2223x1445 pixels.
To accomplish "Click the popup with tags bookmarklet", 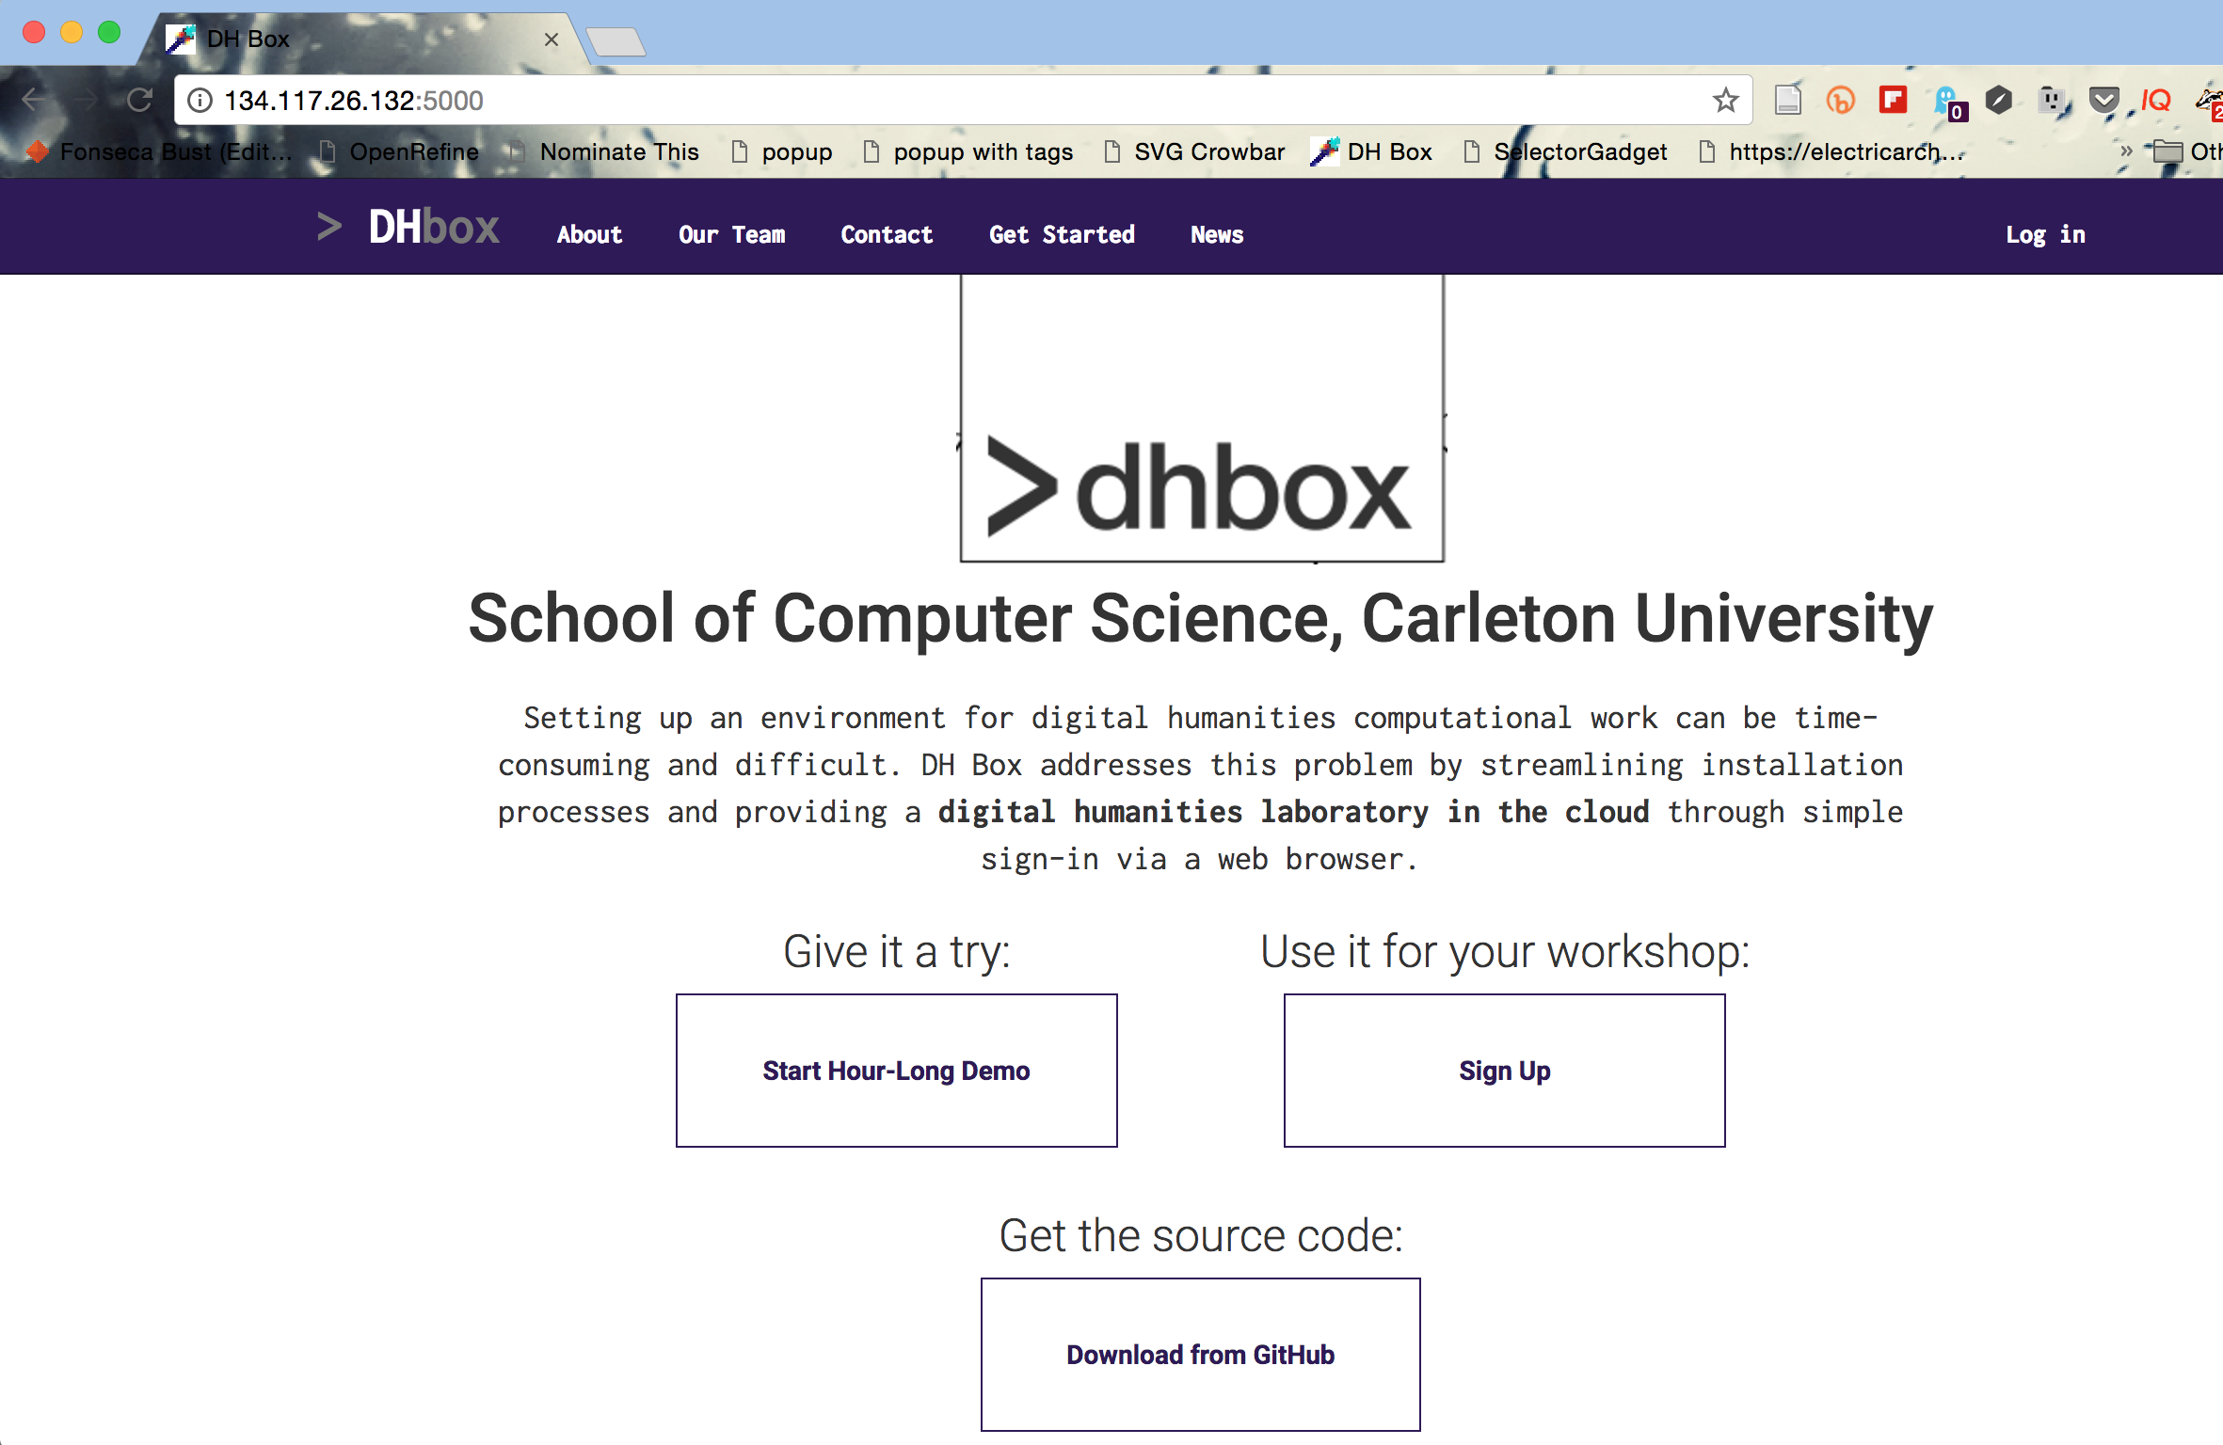I will (968, 151).
